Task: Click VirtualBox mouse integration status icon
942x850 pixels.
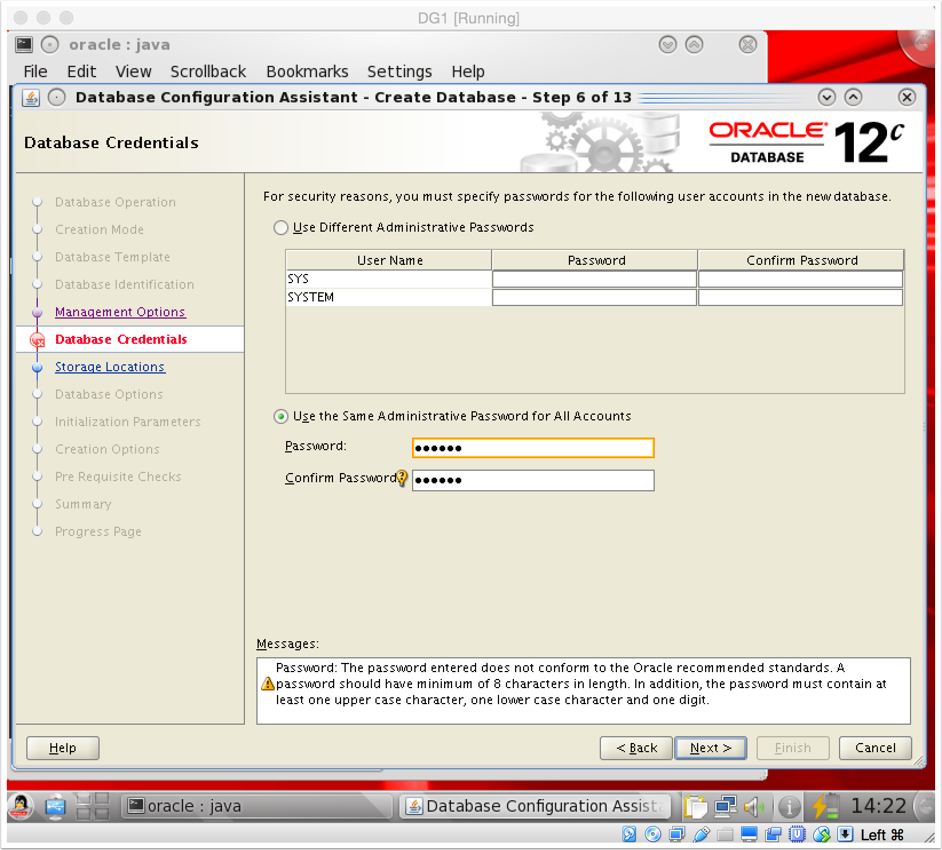Action: [821, 835]
